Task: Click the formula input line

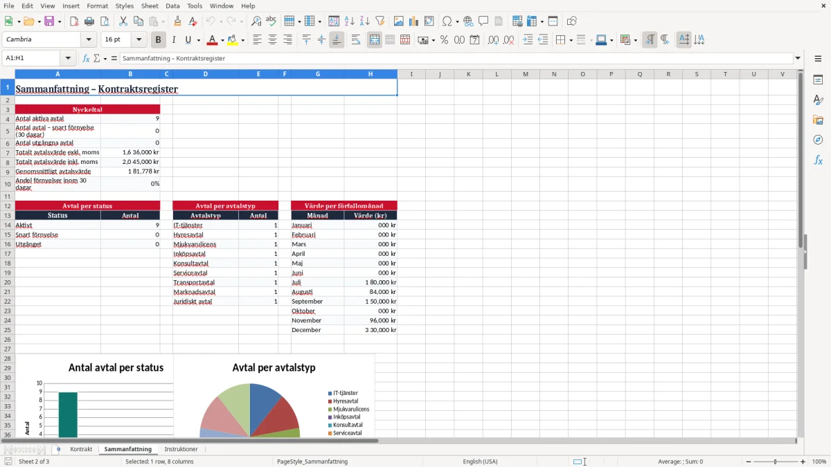Action: (x=456, y=58)
